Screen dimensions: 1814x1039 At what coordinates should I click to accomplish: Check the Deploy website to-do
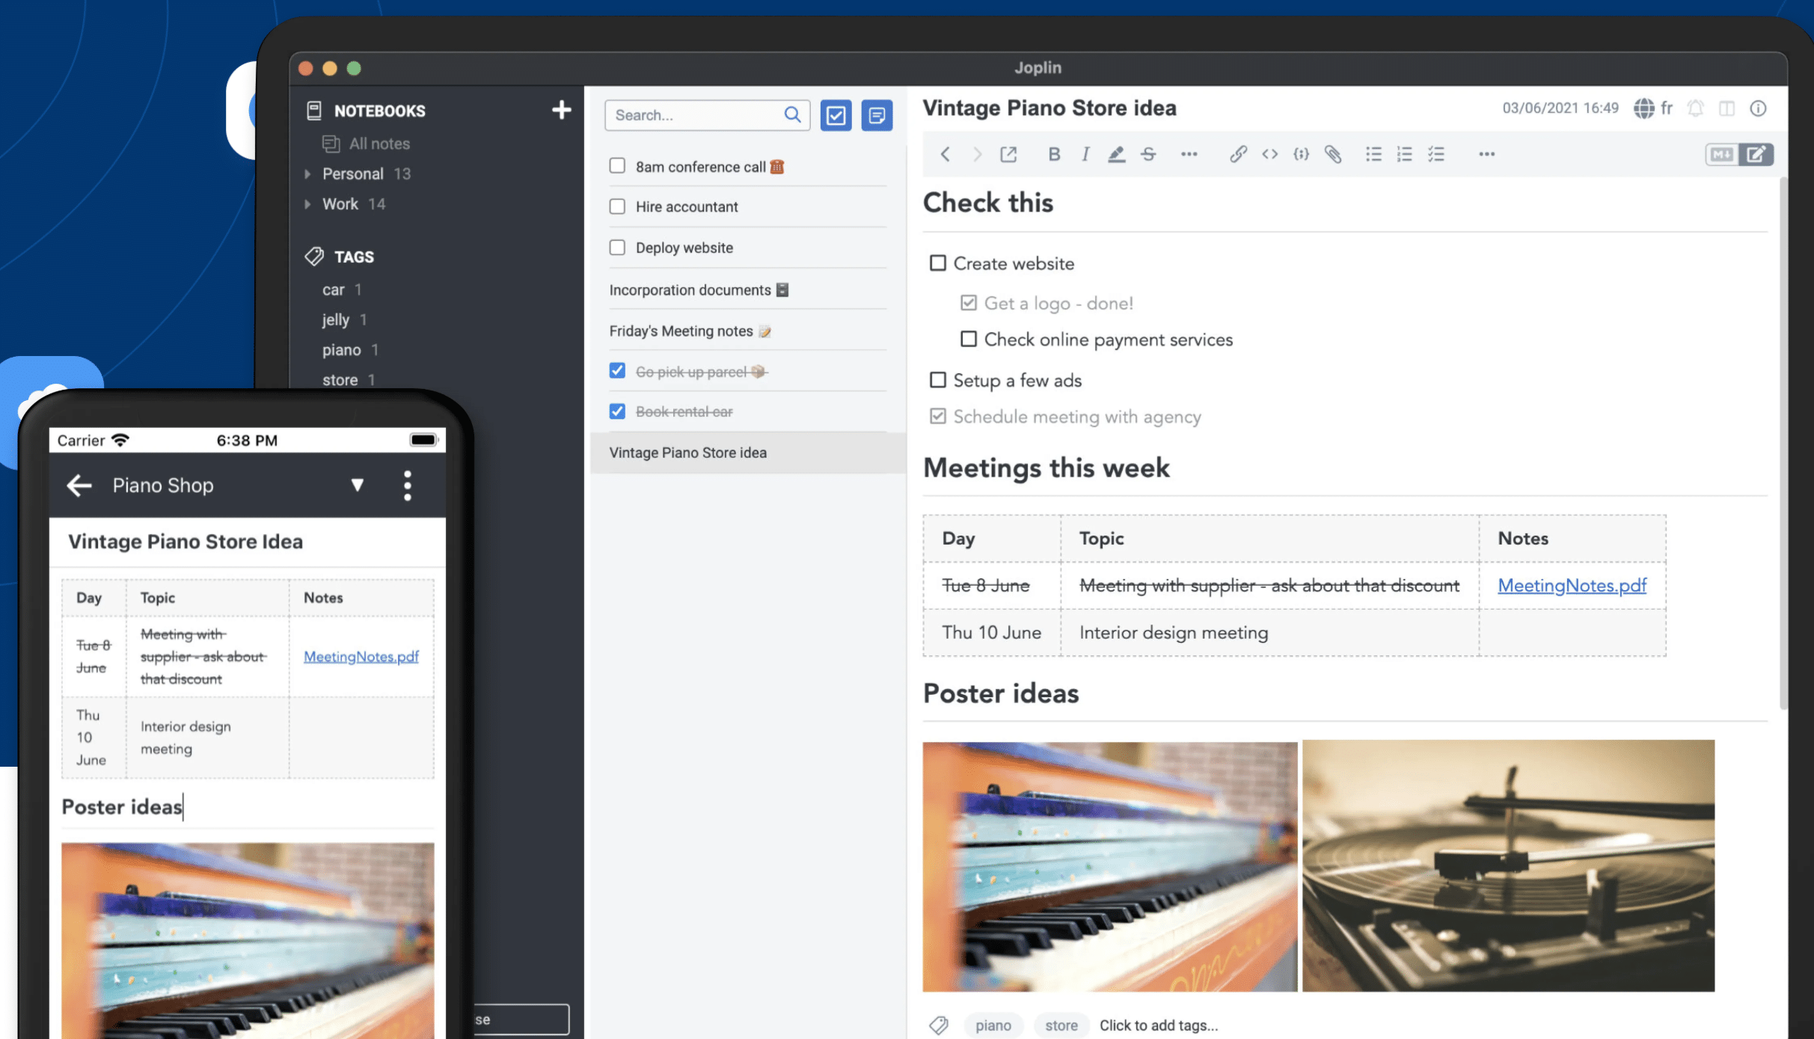coord(617,247)
